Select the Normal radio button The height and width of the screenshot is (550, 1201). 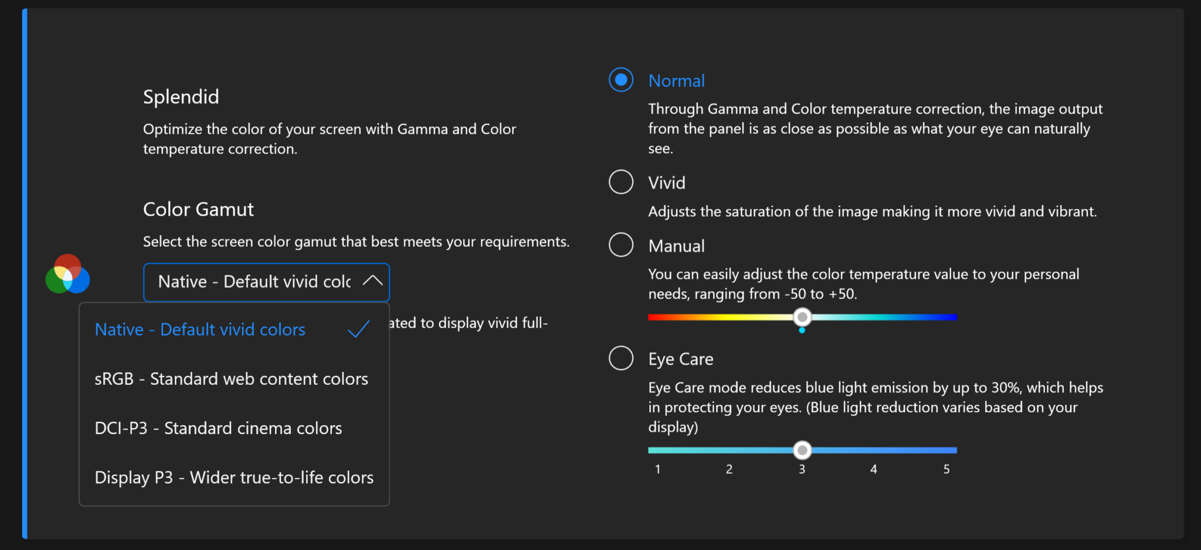621,80
